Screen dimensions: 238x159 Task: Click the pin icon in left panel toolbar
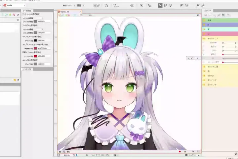click(18, 15)
